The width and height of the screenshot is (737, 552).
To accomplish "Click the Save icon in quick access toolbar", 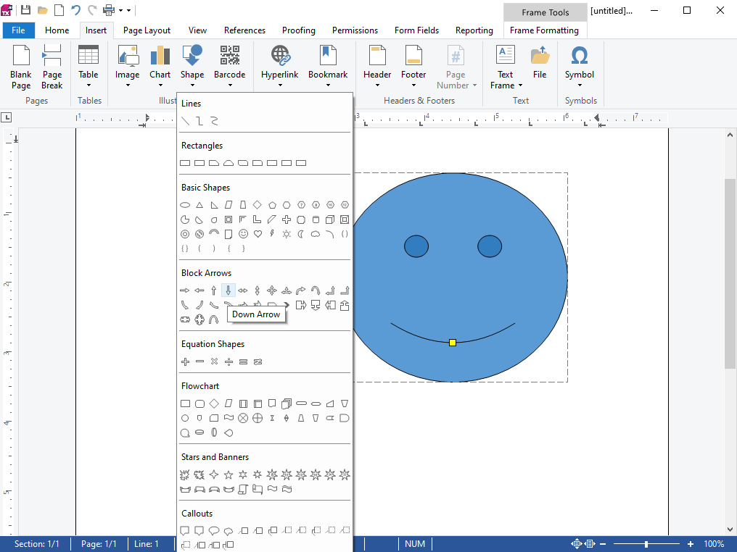I will pos(26,10).
